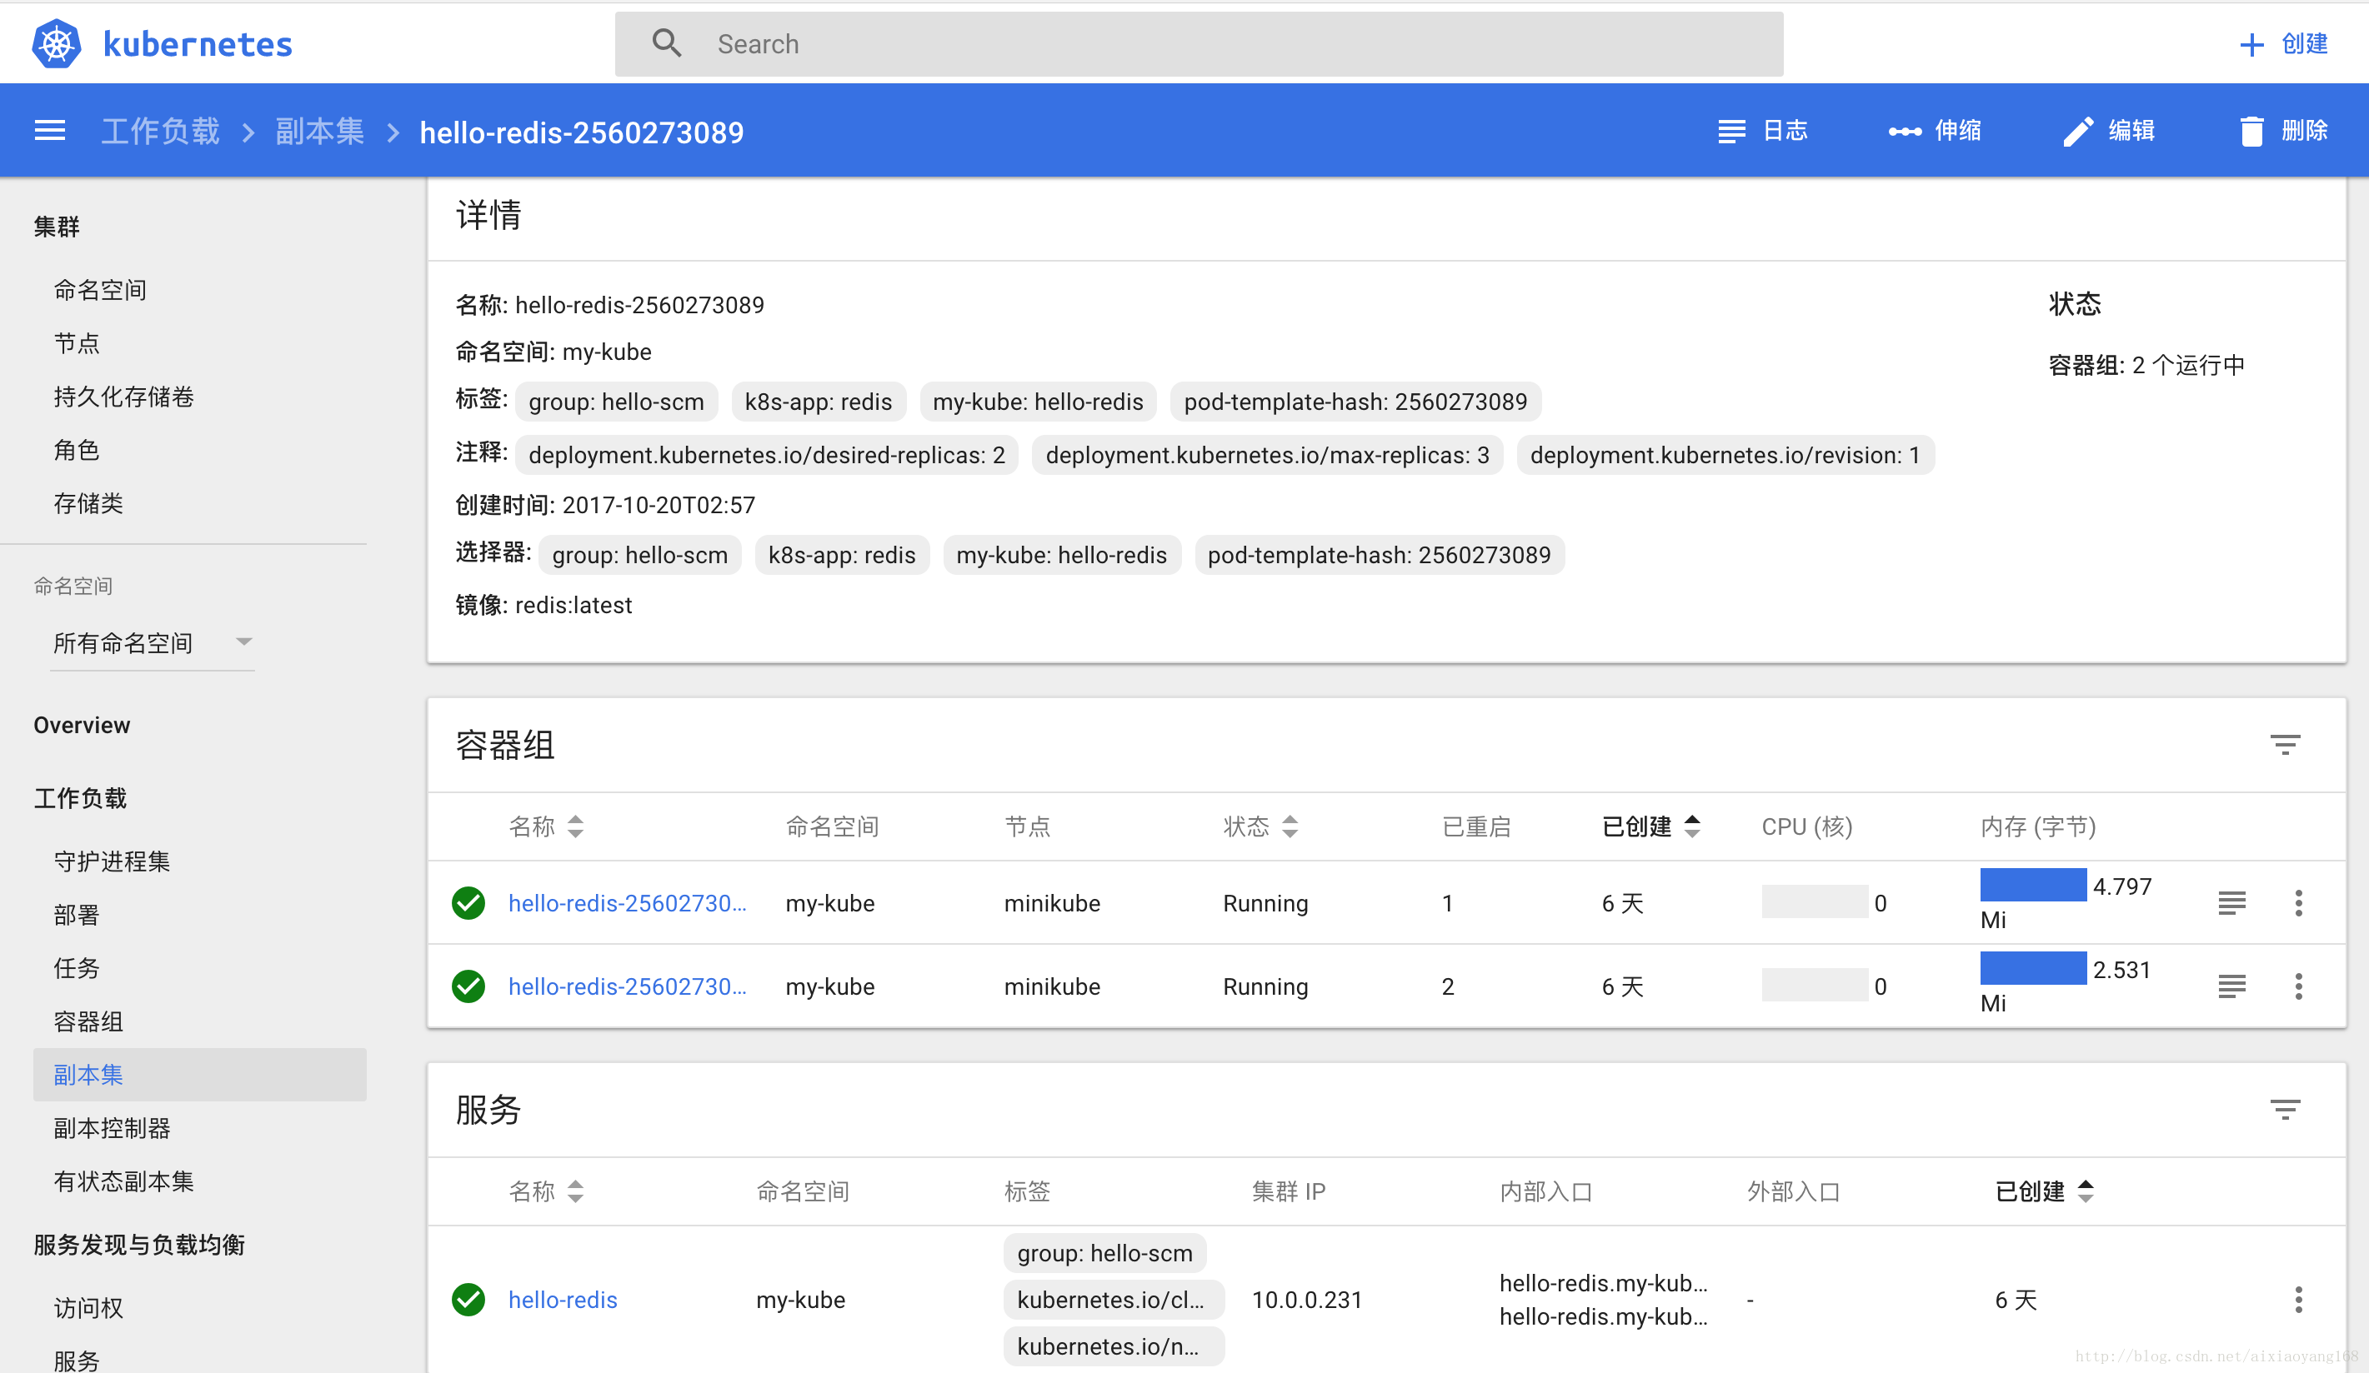
Task: Click the kubernetes wheel logo
Action: click(x=56, y=42)
